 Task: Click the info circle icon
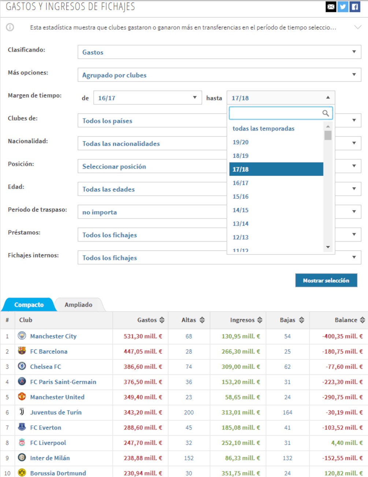tap(10, 27)
